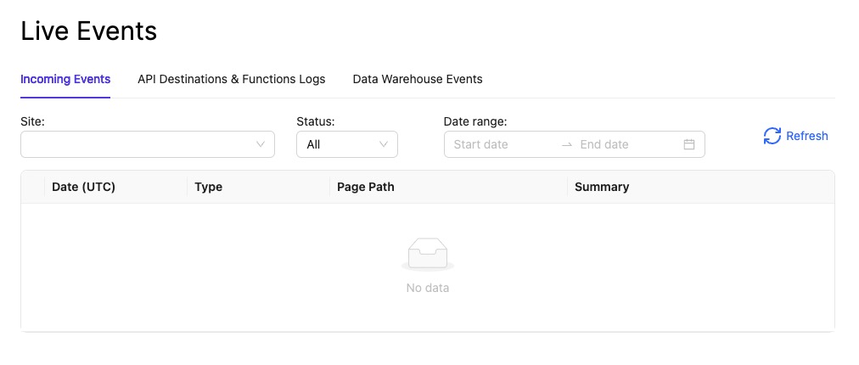859x365 pixels.
Task: Open the API Destinations & Functions Logs tab
Action: (x=231, y=79)
